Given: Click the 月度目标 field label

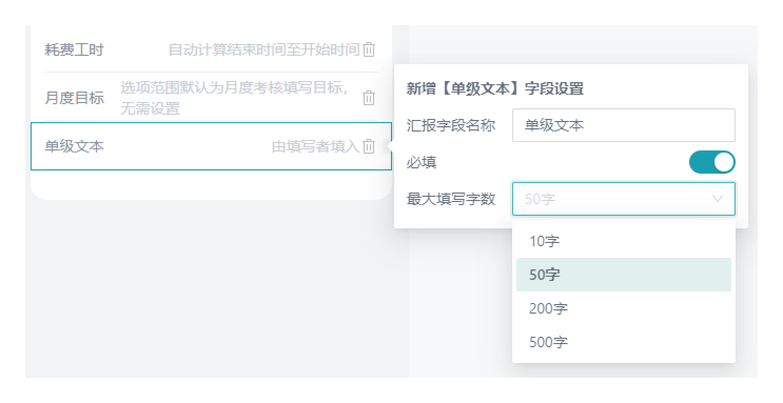Looking at the screenshot, I should click(x=74, y=98).
